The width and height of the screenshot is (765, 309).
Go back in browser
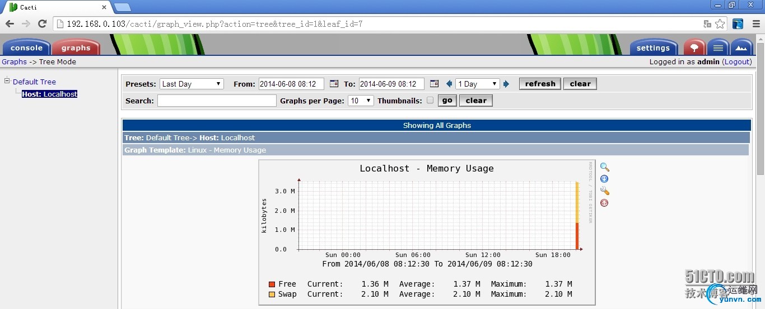tap(10, 23)
